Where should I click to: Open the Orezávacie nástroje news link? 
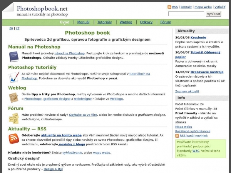[207, 72]
